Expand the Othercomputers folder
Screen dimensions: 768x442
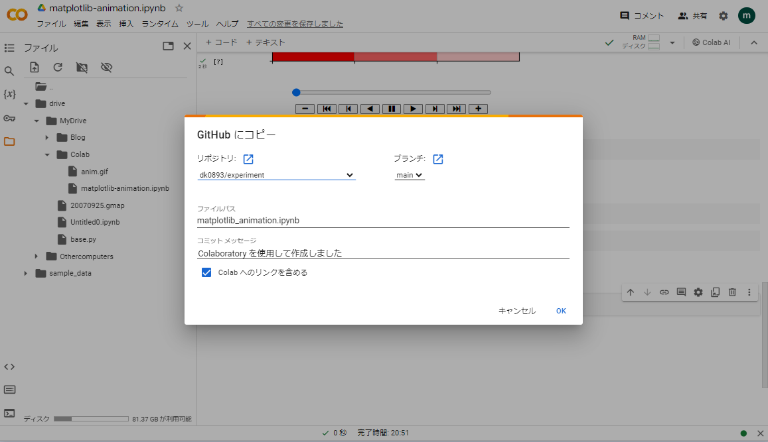(x=37, y=256)
